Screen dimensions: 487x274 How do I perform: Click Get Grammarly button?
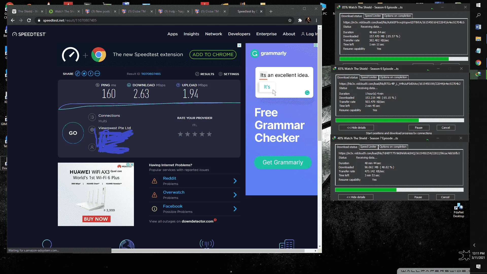point(283,162)
